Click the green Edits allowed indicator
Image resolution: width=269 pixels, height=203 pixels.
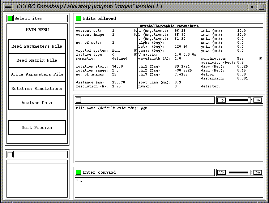[x=78, y=18]
